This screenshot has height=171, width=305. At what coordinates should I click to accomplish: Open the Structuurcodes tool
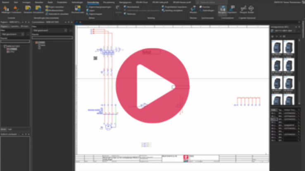pyautogui.click(x=77, y=9)
